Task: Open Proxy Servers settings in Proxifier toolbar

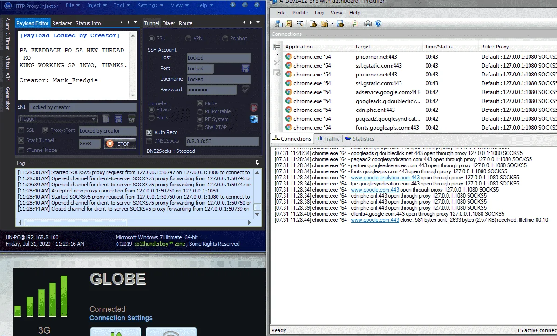Action: point(279,23)
